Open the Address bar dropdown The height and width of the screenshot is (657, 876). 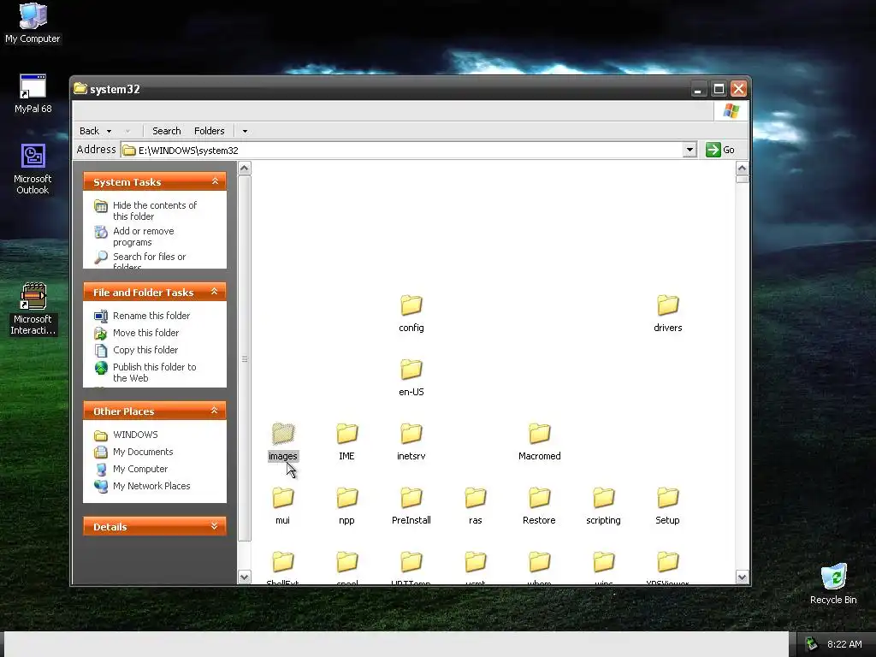(690, 150)
